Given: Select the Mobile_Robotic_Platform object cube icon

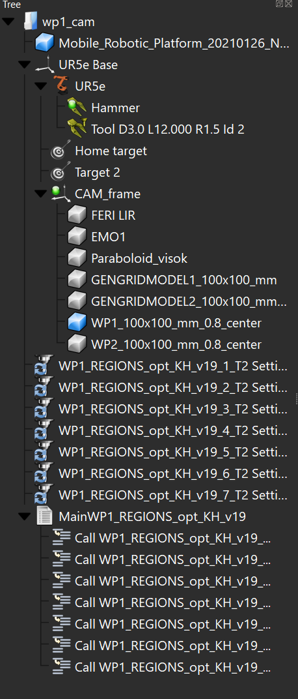Looking at the screenshot, I should point(44,43).
